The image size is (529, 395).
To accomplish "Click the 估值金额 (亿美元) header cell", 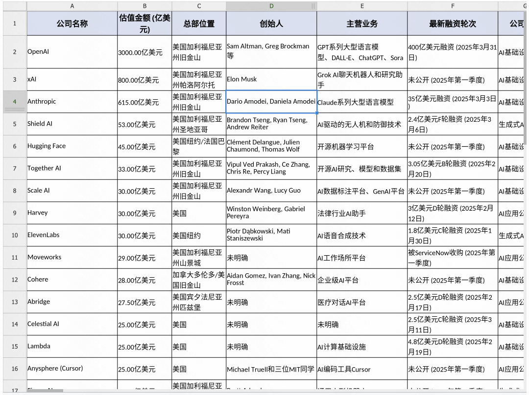I will click(144, 23).
